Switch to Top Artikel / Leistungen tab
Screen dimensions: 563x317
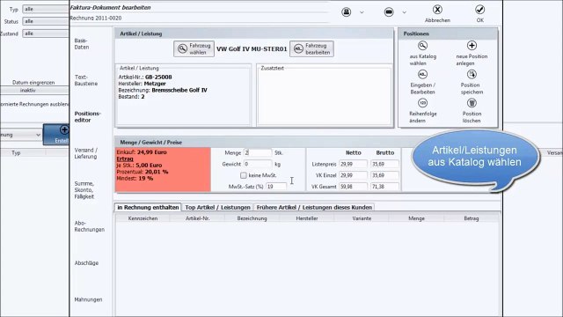coord(217,208)
